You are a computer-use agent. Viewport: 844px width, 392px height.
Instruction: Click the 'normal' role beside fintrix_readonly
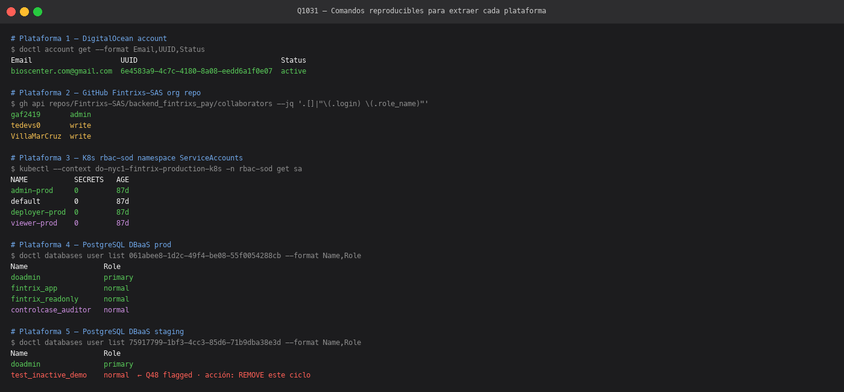click(116, 299)
